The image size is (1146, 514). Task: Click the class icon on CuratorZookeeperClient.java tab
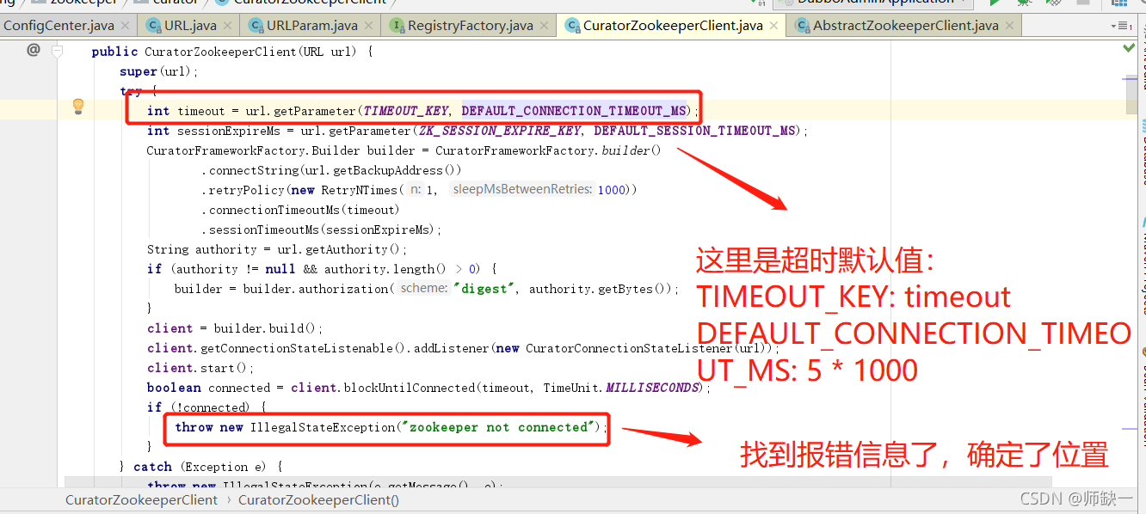573,26
